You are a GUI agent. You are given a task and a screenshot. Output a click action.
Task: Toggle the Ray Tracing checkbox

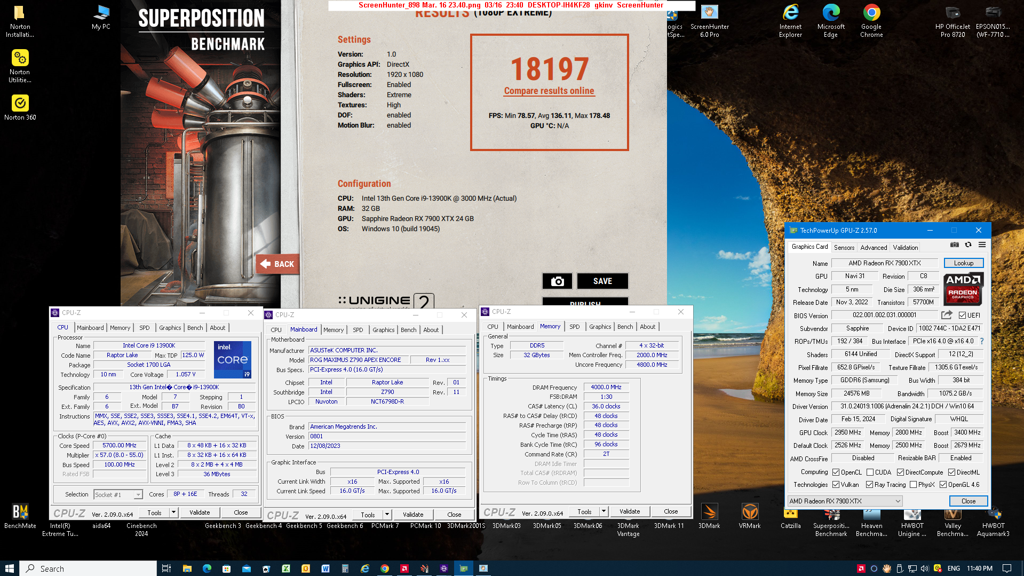870,485
